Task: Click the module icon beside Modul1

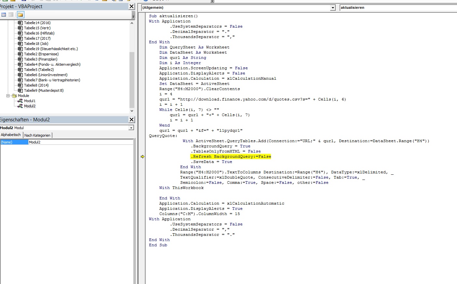Action: (x=20, y=101)
